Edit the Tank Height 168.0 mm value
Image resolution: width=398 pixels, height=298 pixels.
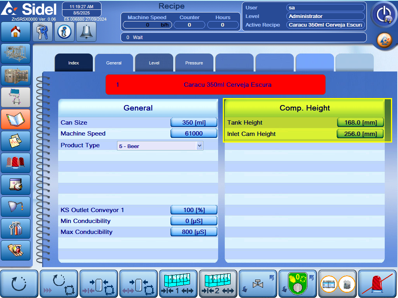pyautogui.click(x=361, y=123)
